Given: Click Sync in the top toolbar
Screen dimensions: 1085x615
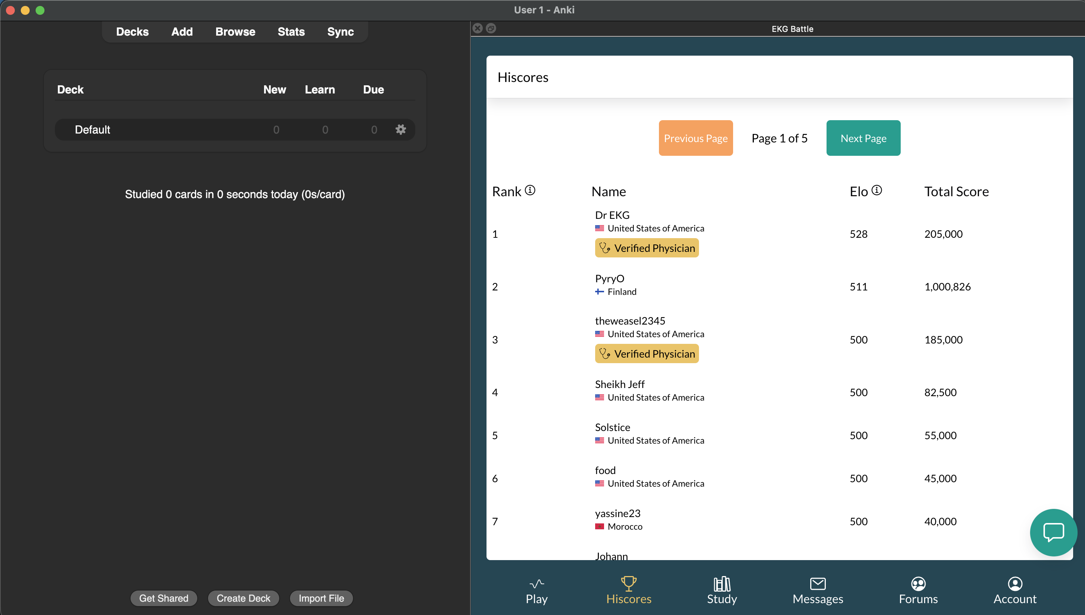Looking at the screenshot, I should click(x=340, y=32).
